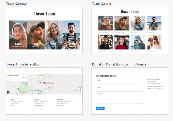
Task: Click the 'Team-Carousel' template title
Action: pyautogui.click(x=17, y=4)
